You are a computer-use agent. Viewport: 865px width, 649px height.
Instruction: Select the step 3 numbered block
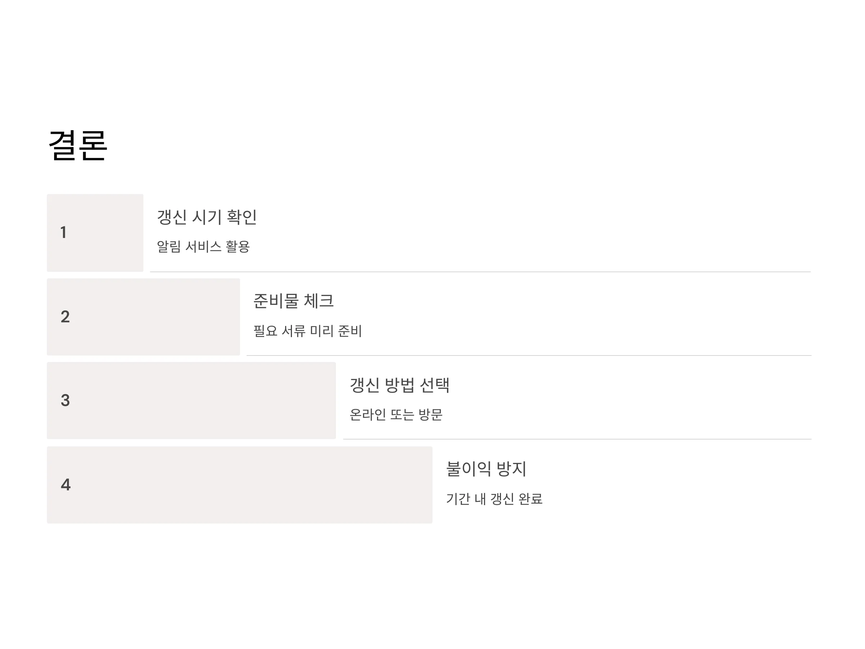coord(191,401)
